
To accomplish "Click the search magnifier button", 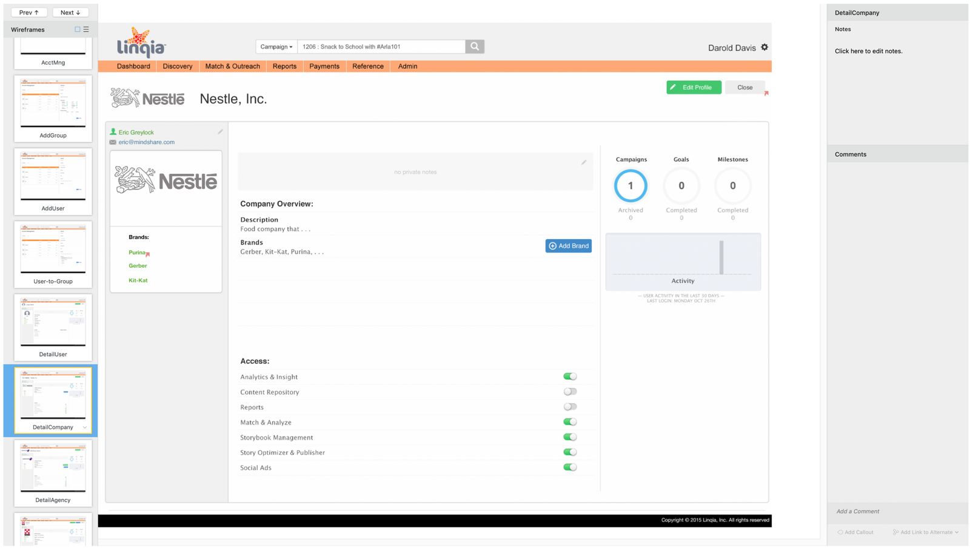I will click(475, 47).
